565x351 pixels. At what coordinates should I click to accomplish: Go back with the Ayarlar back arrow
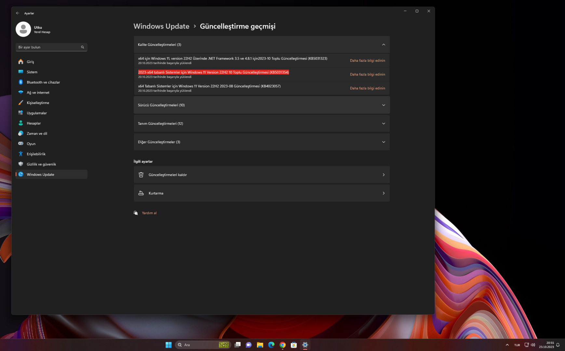click(18, 13)
